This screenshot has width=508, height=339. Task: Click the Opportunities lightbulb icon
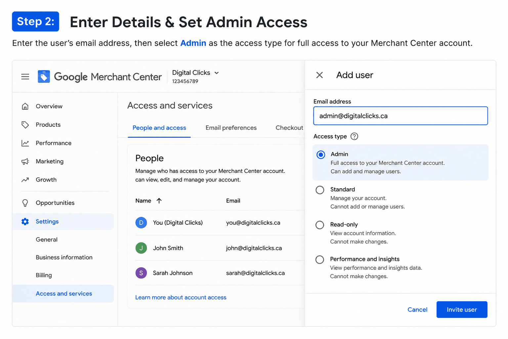coord(25,203)
